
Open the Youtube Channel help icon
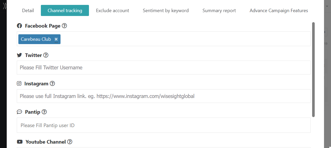(x=70, y=142)
